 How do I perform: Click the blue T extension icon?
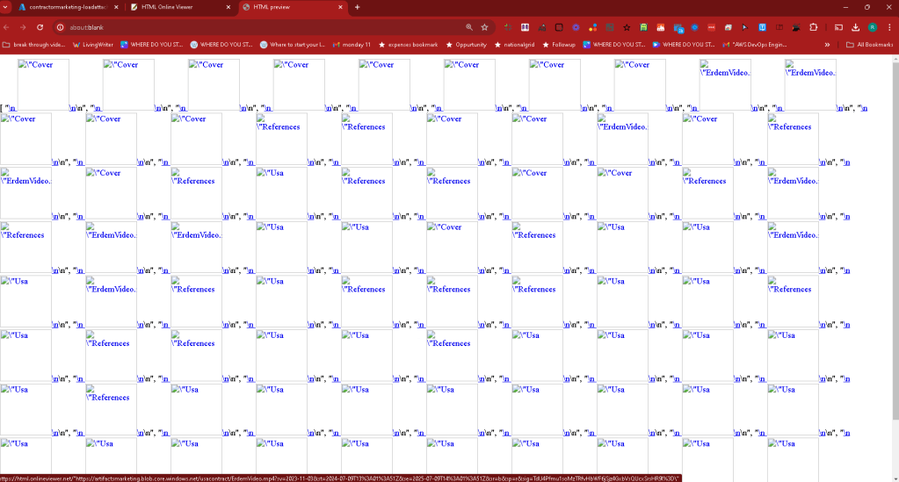(x=762, y=27)
